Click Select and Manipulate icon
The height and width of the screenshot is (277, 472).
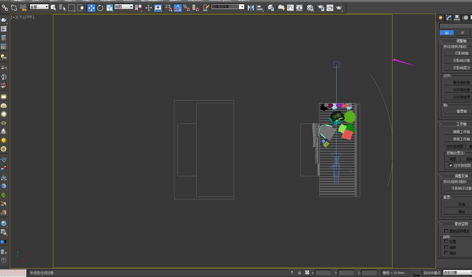(x=149, y=8)
